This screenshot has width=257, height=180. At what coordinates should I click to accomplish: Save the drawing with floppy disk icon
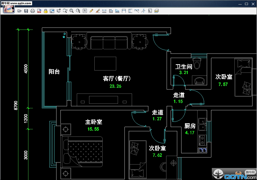coord(26,11)
